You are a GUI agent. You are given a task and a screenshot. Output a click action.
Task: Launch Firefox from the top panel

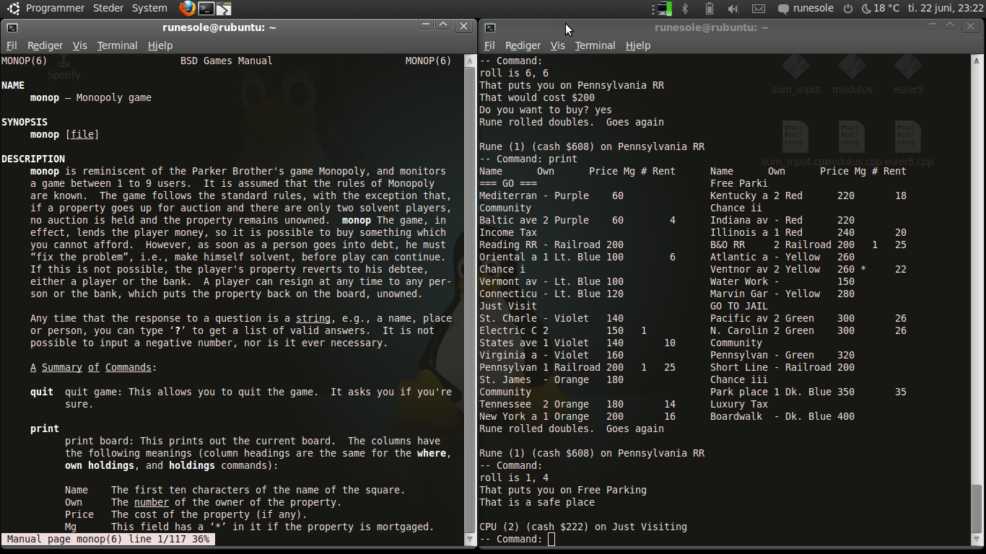pos(188,9)
